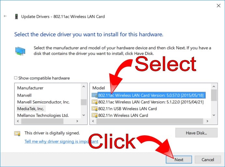225x167 pixels.
Task: Open Tell me why driver signing is important
Action: point(61,141)
